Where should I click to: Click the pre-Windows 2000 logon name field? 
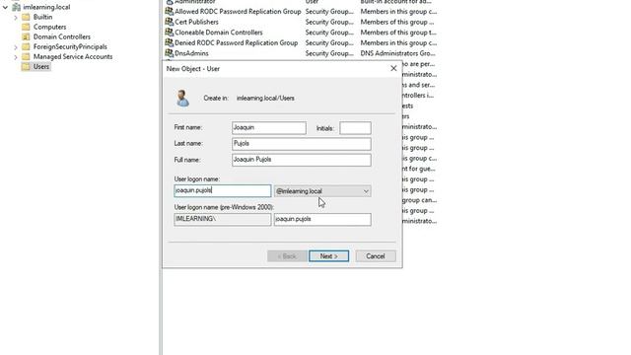pyautogui.click(x=322, y=219)
